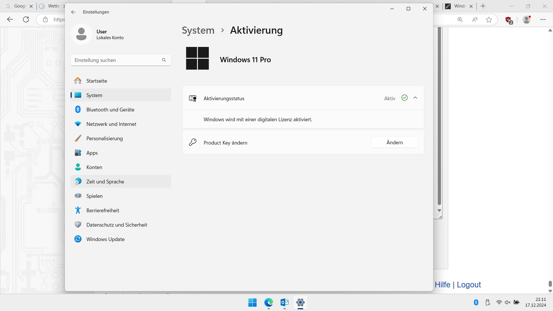Click the Konten person icon
553x311 pixels.
pos(78,167)
